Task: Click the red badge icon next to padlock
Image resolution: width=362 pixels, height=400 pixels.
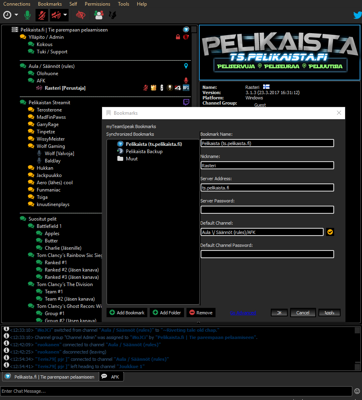Action: coord(186,37)
